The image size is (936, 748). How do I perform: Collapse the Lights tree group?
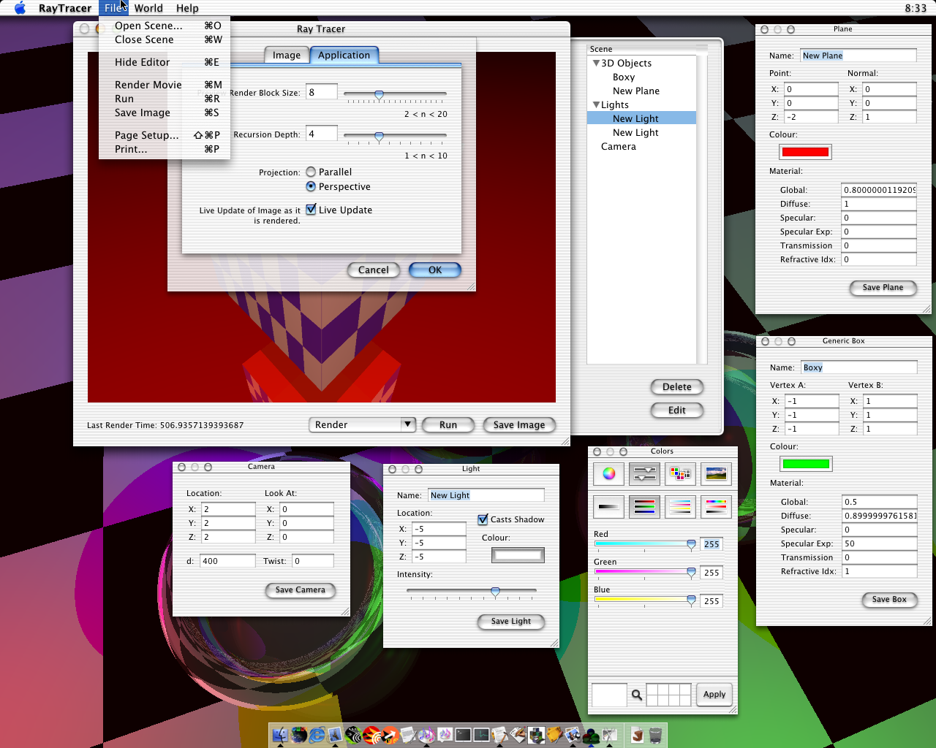pos(597,105)
